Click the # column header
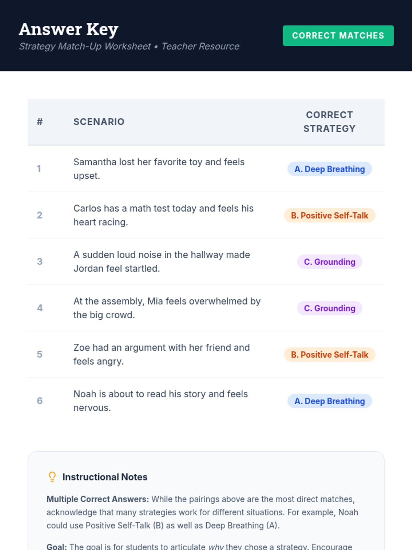 pos(40,122)
